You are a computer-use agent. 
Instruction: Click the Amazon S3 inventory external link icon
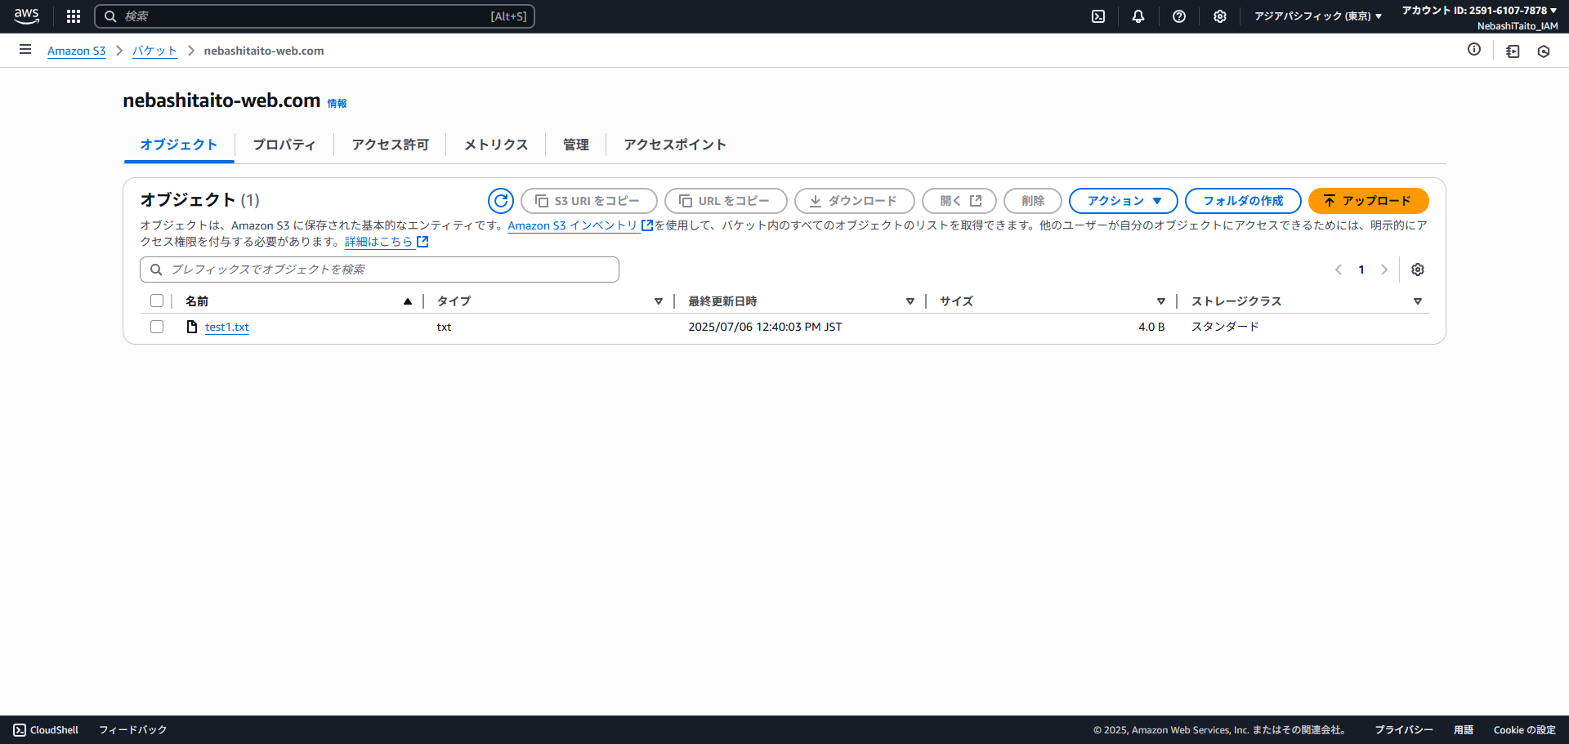tap(647, 225)
